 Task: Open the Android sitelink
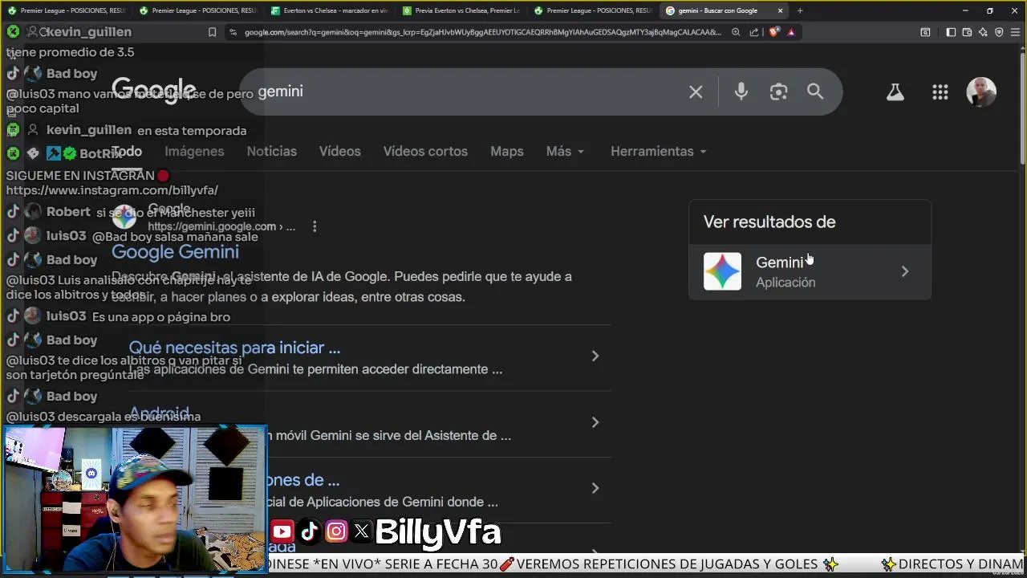[x=159, y=413]
